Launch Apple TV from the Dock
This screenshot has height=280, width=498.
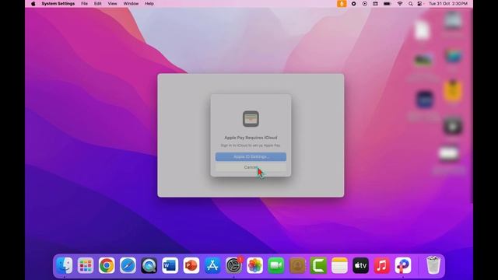pyautogui.click(x=361, y=265)
